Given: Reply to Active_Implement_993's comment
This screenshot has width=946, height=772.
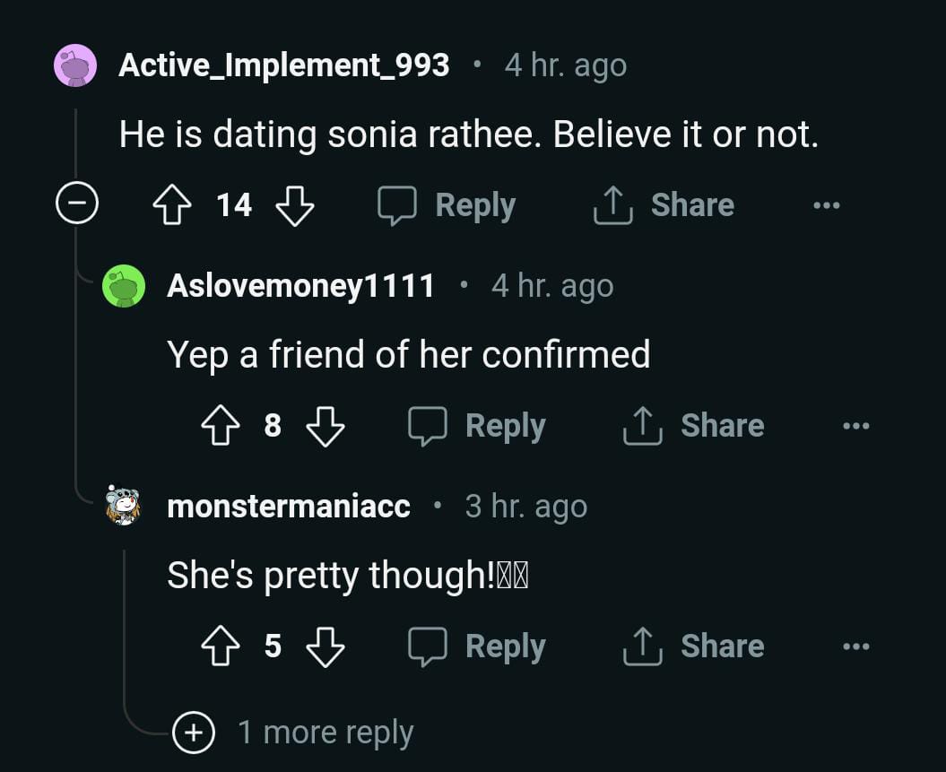Looking at the screenshot, I should point(446,204).
